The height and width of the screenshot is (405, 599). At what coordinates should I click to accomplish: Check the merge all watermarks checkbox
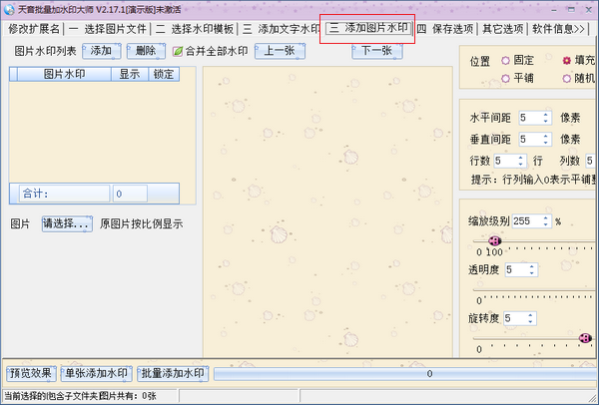(x=178, y=51)
